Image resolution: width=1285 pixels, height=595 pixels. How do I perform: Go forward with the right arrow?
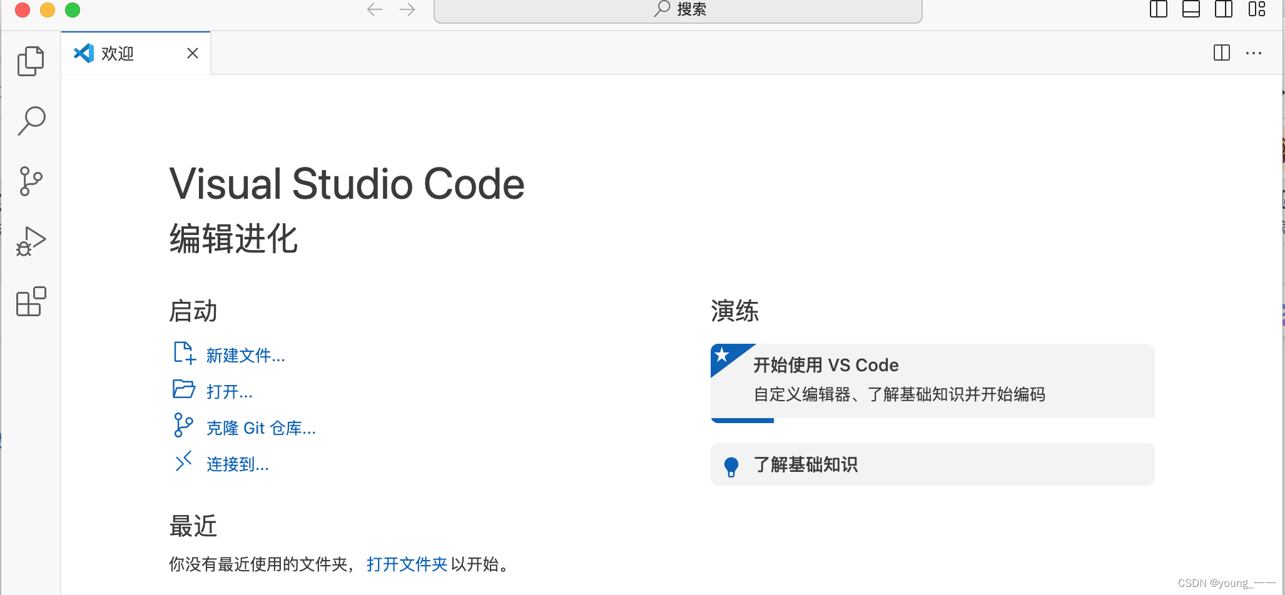click(x=407, y=9)
